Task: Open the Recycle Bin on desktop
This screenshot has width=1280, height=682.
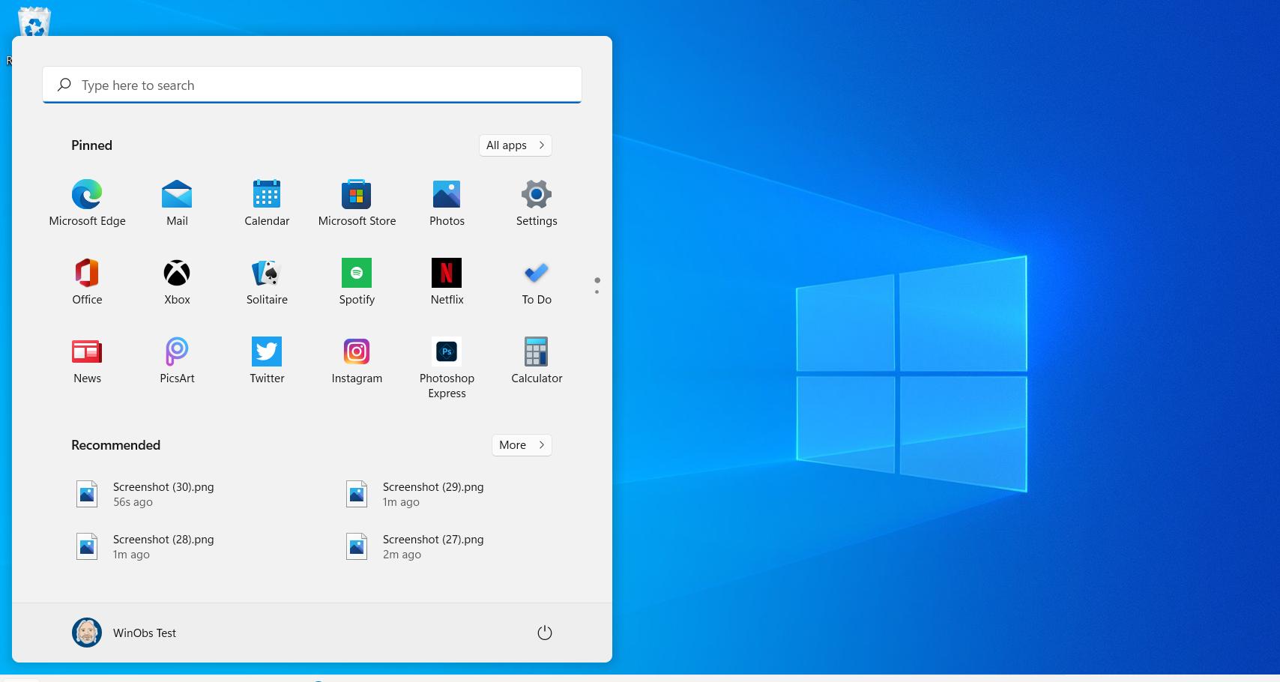Action: point(34,22)
